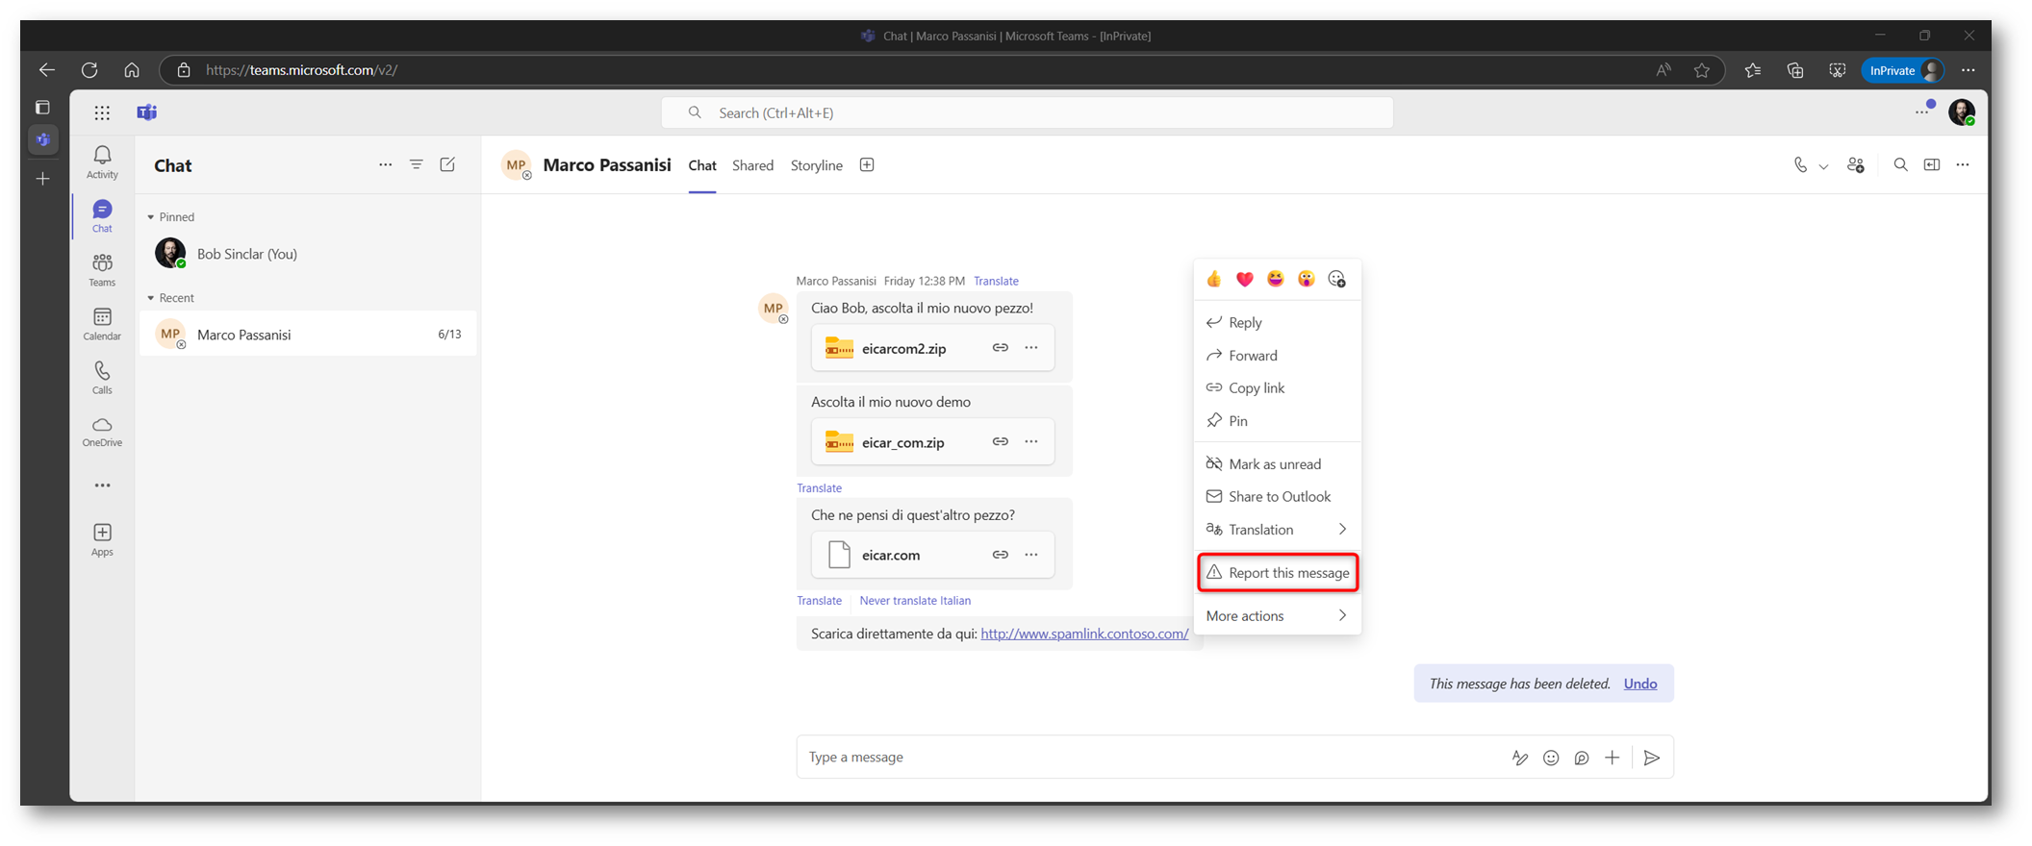The height and width of the screenshot is (846, 2032).
Task: Switch to the Storyline tab
Action: click(816, 165)
